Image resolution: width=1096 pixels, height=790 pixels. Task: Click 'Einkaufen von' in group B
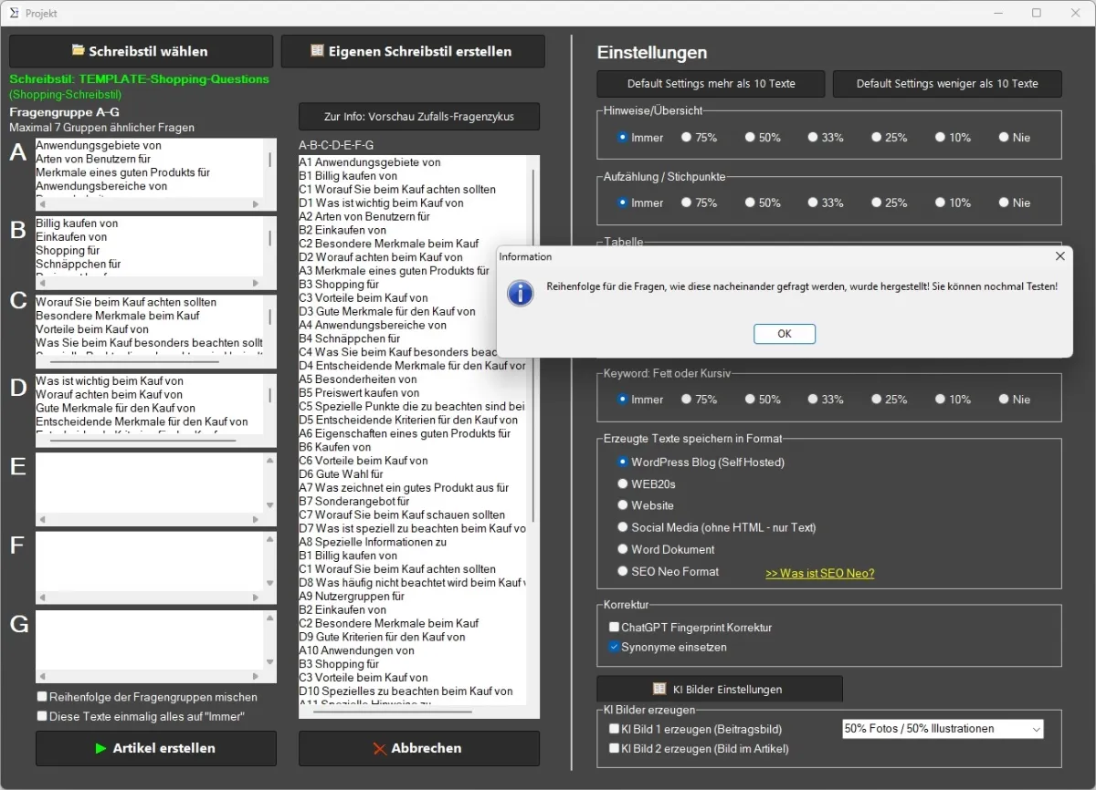[x=71, y=237]
